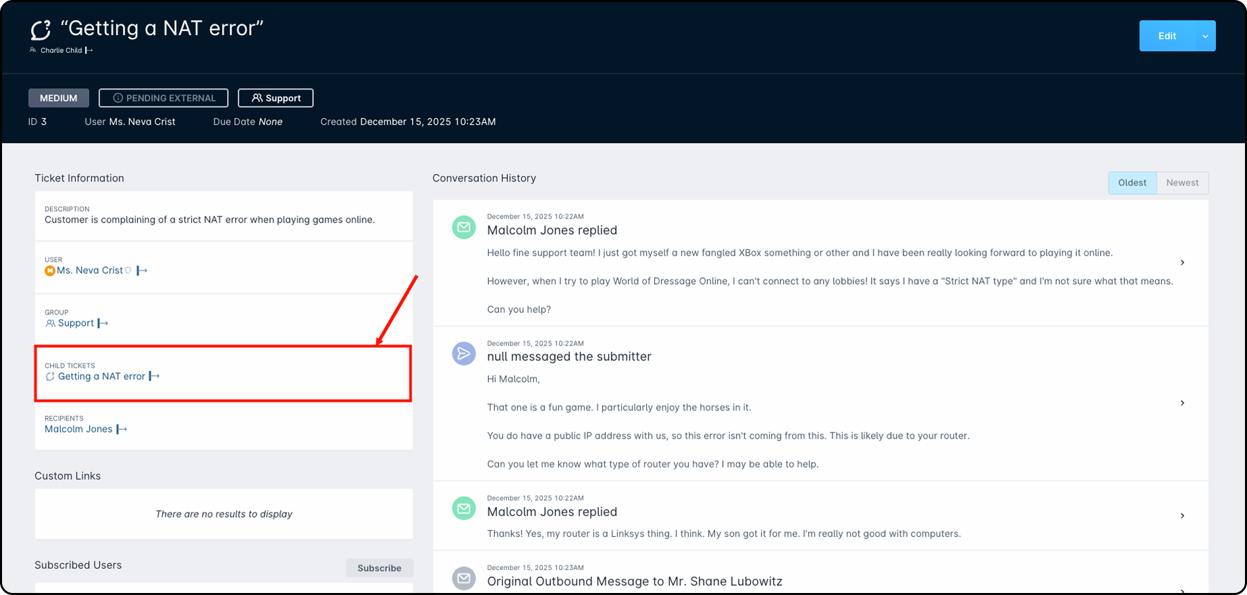Click the 'Conversation History' heading
This screenshot has width=1247, height=595.
tap(484, 178)
